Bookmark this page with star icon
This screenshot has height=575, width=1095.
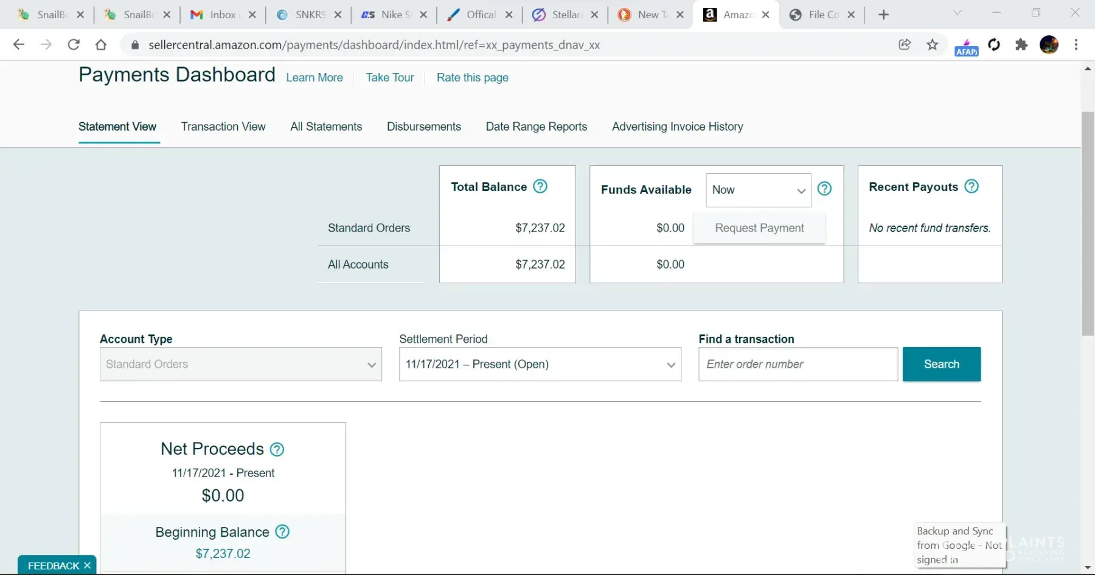click(x=932, y=45)
